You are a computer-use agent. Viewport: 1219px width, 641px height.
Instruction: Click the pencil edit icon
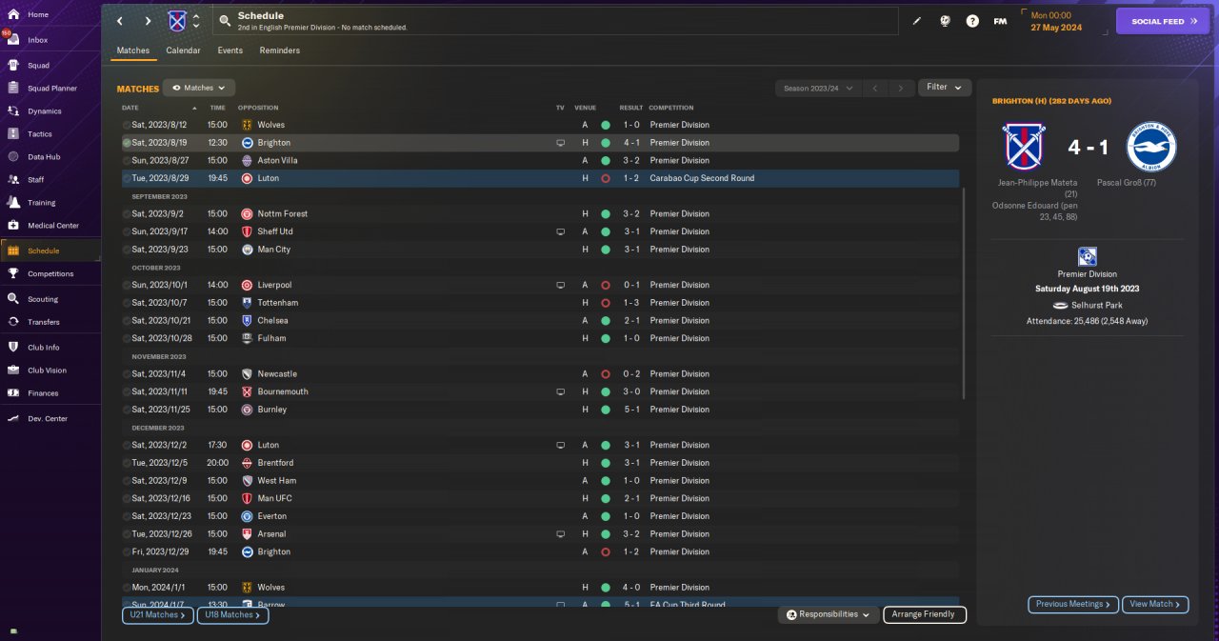pyautogui.click(x=917, y=21)
